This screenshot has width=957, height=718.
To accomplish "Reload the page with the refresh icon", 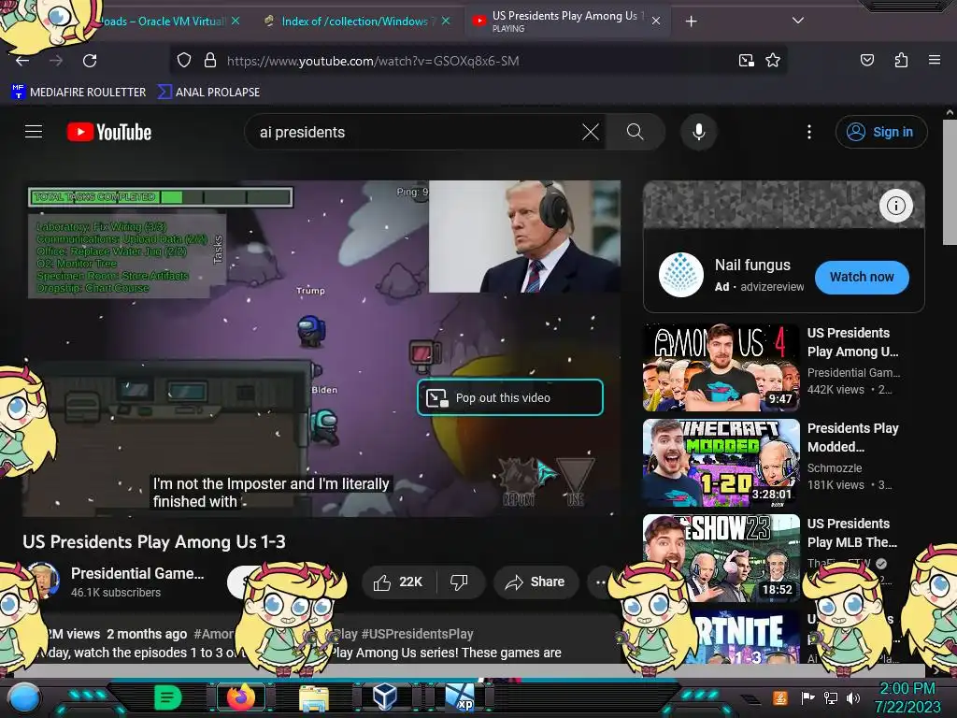I will 90,61.
